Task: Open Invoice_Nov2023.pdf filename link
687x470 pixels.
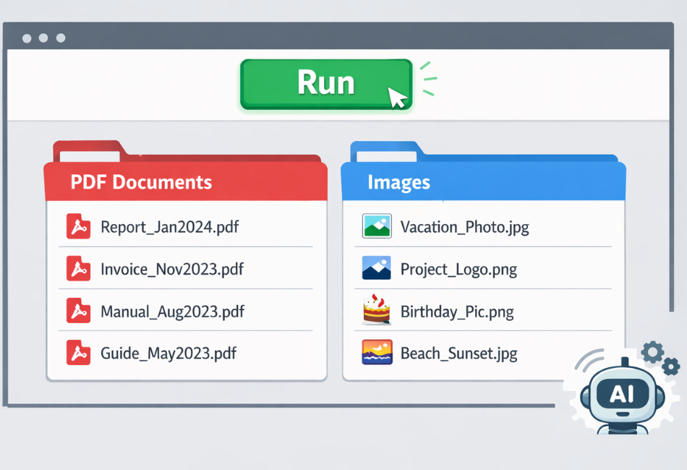Action: pos(171,268)
